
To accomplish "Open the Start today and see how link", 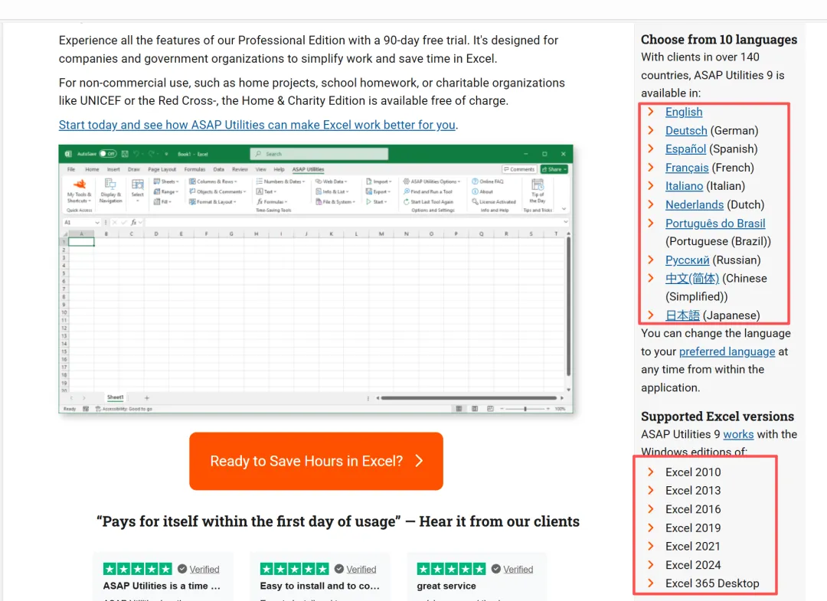I will click(257, 125).
